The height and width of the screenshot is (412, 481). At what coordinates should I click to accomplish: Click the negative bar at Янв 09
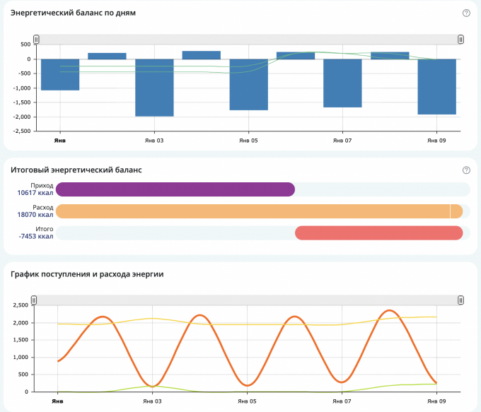coord(436,86)
